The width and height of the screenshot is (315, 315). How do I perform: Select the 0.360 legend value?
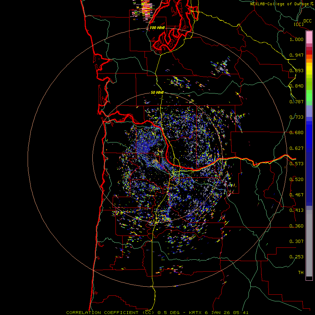point(296,226)
